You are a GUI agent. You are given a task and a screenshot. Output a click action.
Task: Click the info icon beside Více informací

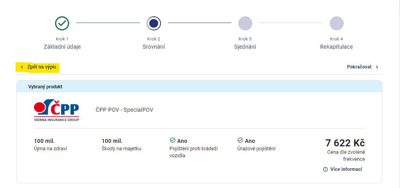tap(325, 169)
